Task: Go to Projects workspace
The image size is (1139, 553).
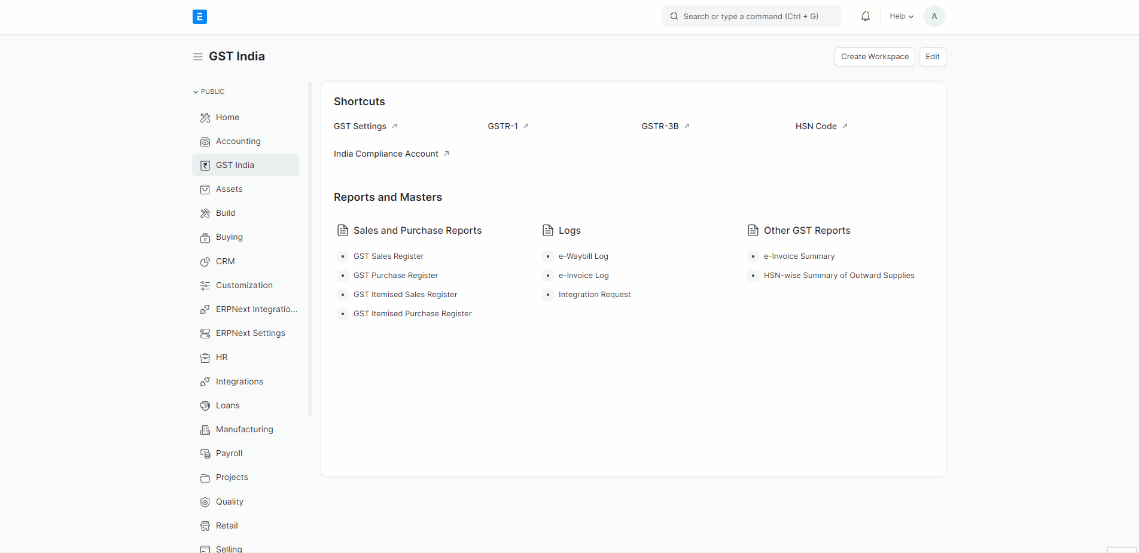Action: tap(246, 477)
